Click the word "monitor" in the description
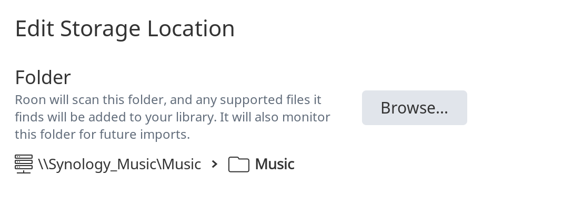The width and height of the screenshot is (583, 205). tap(306, 117)
